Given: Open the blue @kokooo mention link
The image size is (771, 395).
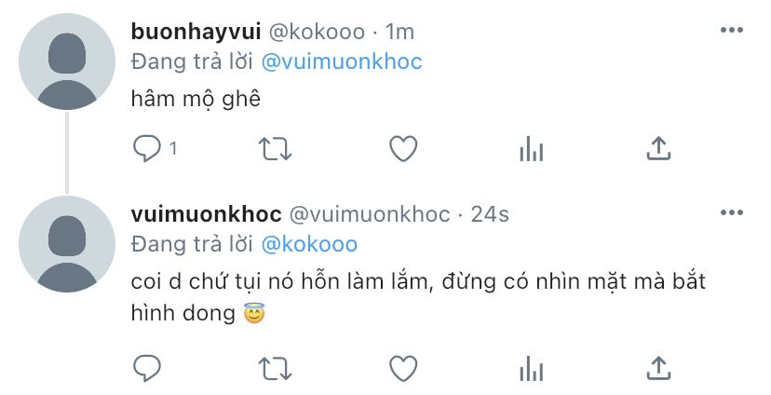Looking at the screenshot, I should pyautogui.click(x=309, y=244).
